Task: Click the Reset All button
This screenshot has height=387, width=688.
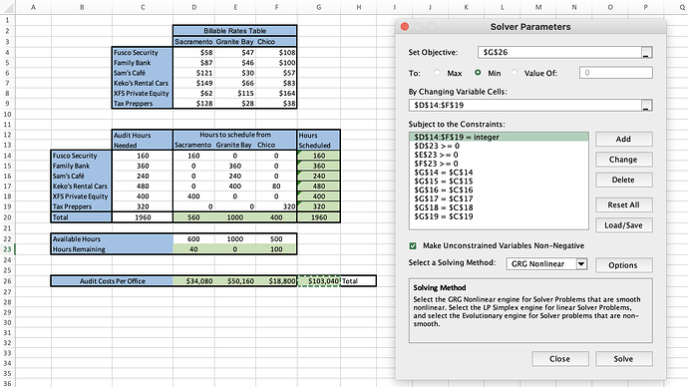Action: (623, 204)
